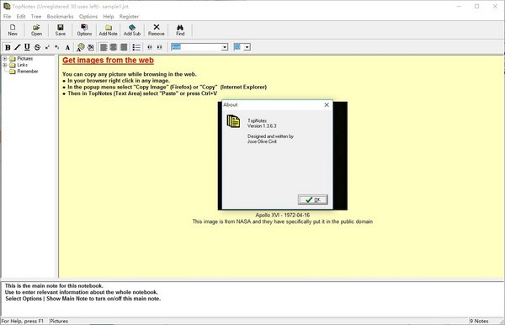Align text left
505x325 pixels.
pyautogui.click(x=104, y=47)
